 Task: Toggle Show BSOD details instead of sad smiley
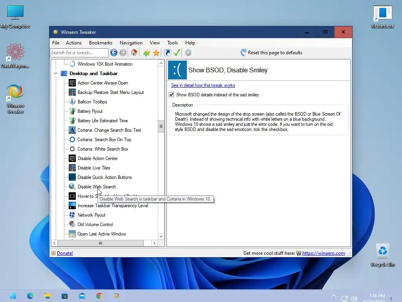tap(172, 95)
